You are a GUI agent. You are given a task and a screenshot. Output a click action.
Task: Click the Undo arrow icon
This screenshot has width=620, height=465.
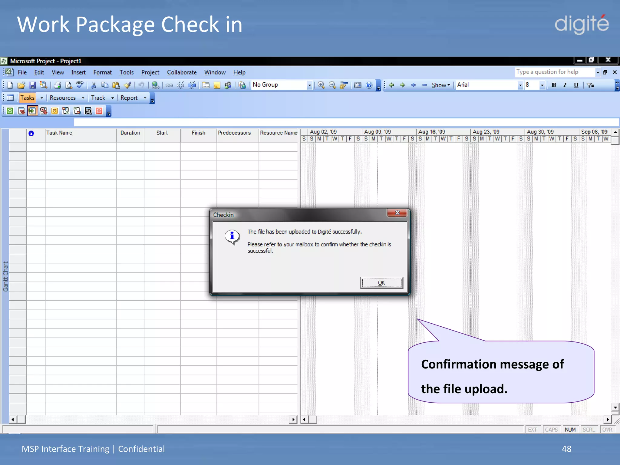pyautogui.click(x=141, y=85)
